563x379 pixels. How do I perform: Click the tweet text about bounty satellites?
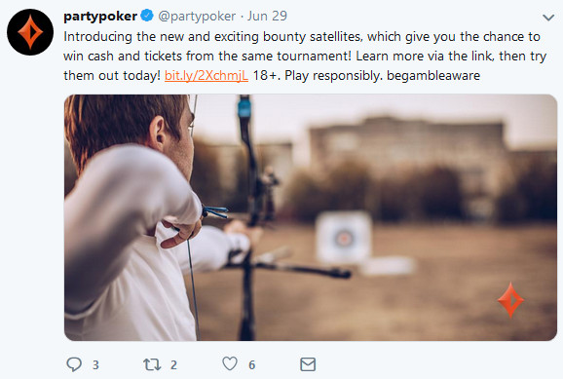point(305,57)
